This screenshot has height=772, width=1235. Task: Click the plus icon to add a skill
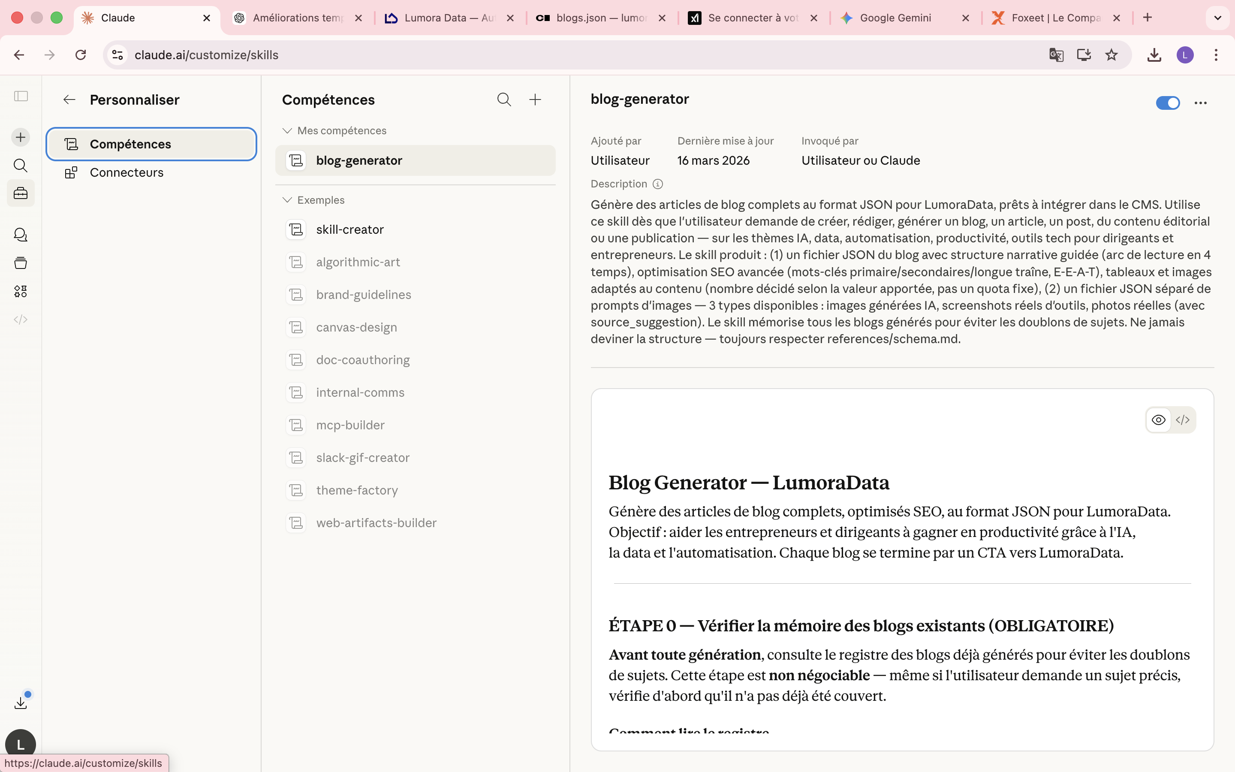(535, 100)
